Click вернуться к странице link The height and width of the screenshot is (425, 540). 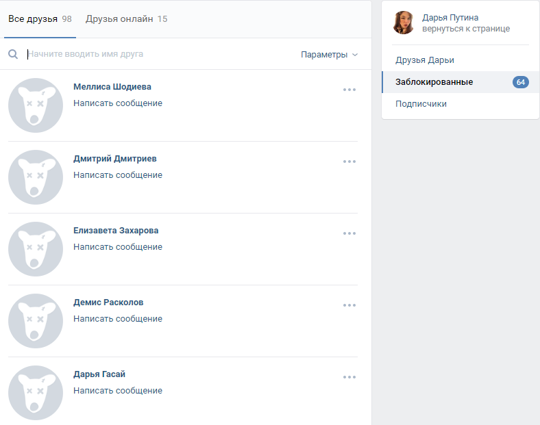(466, 29)
